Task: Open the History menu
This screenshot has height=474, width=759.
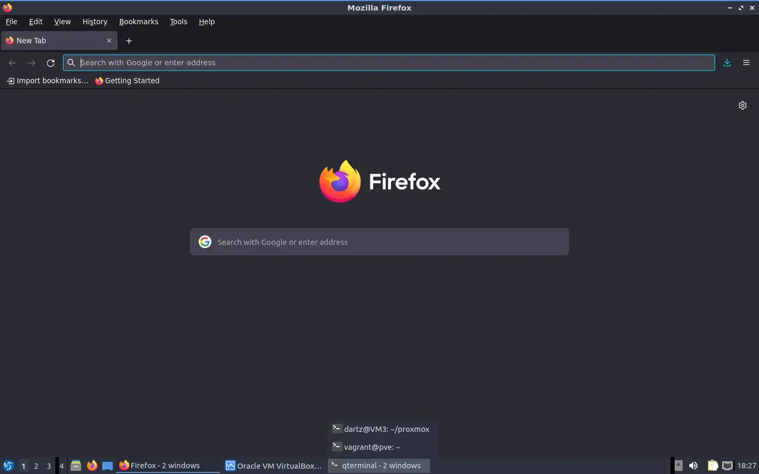Action: pyautogui.click(x=95, y=22)
